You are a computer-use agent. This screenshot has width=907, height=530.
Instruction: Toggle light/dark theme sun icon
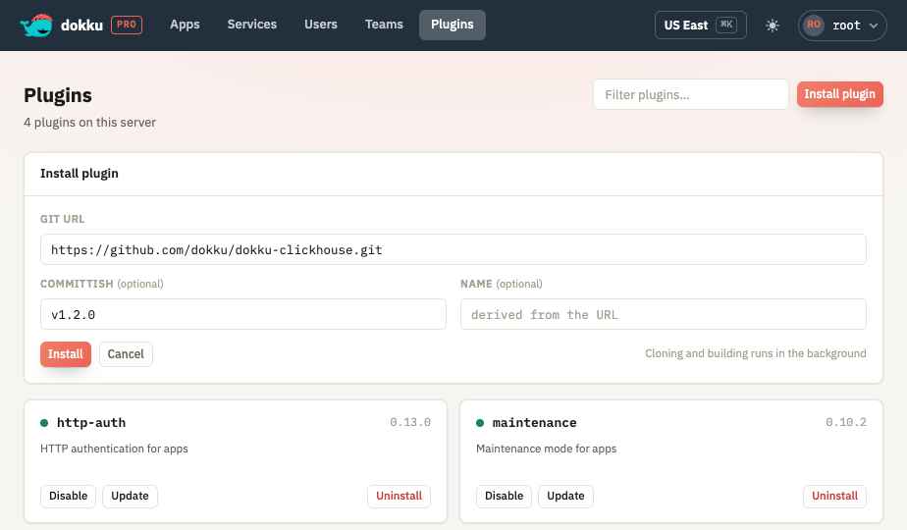[x=773, y=26]
